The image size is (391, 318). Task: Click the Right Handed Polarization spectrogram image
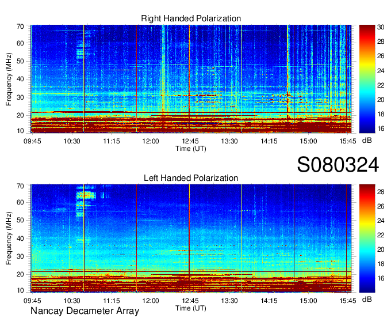pos(191,79)
